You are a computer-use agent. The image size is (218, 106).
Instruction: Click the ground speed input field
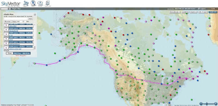coord(23,21)
